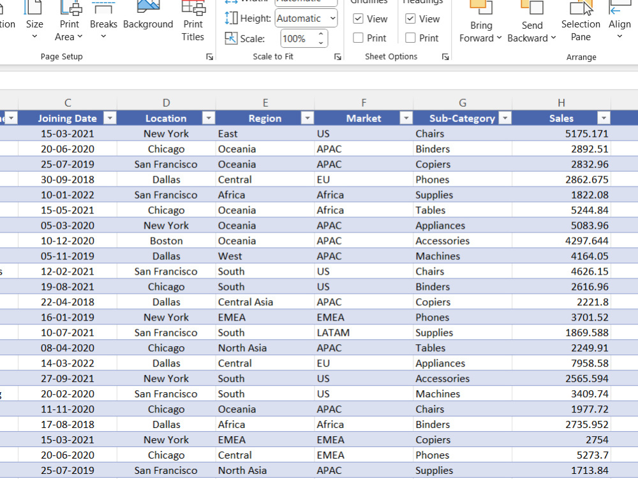Select sales value 2754

point(561,439)
